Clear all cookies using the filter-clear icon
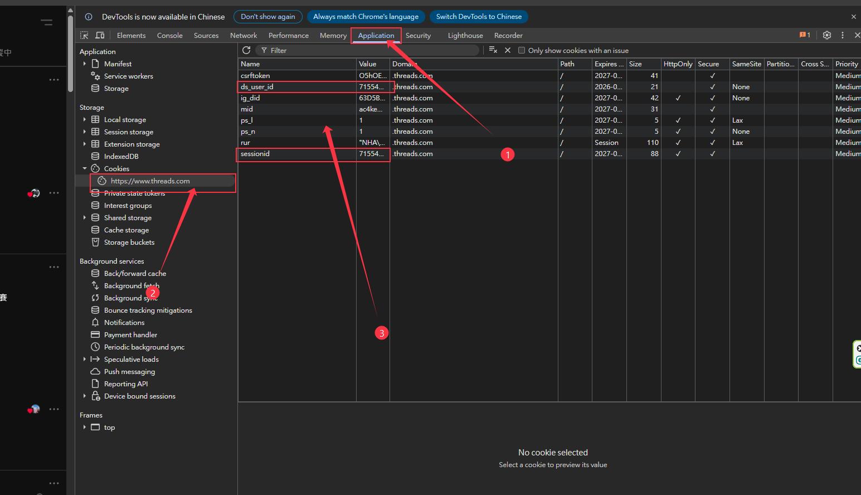861x495 pixels. tap(493, 50)
